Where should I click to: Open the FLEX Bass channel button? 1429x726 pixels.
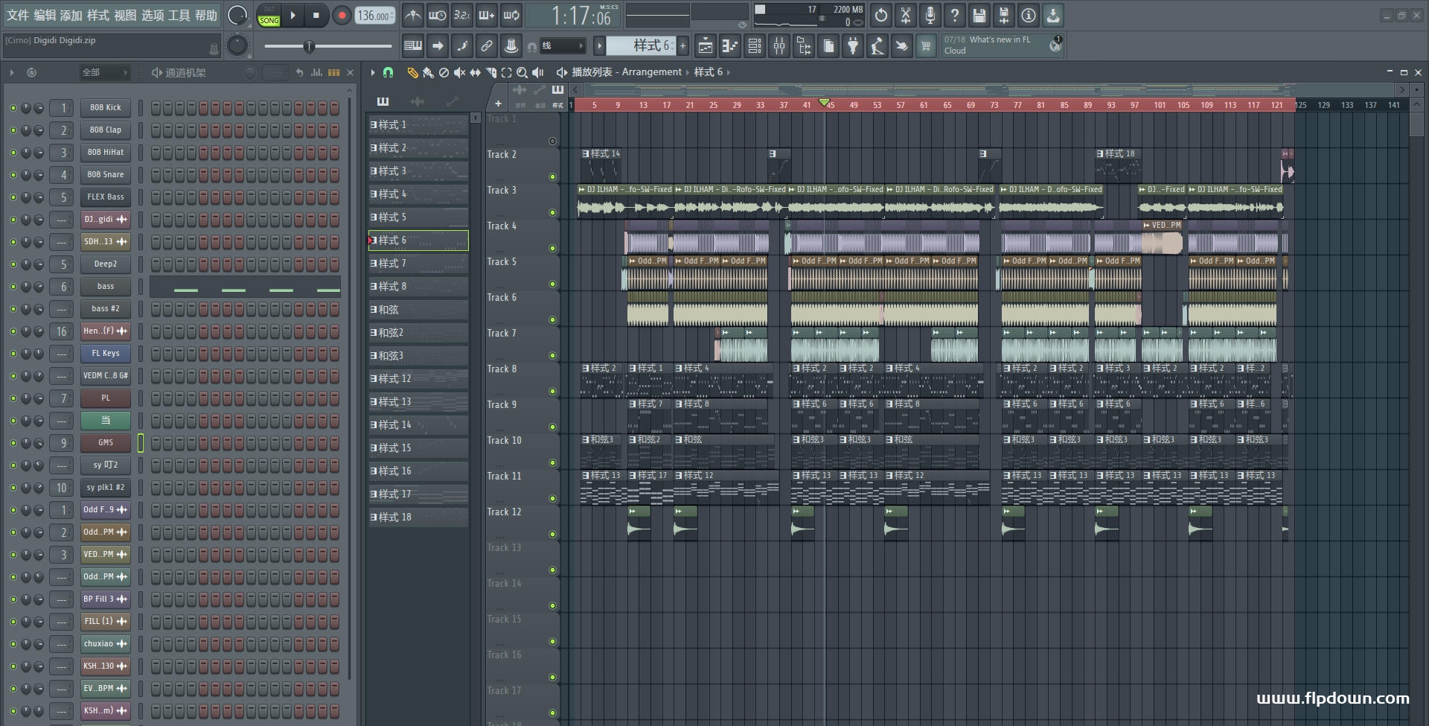[106, 197]
